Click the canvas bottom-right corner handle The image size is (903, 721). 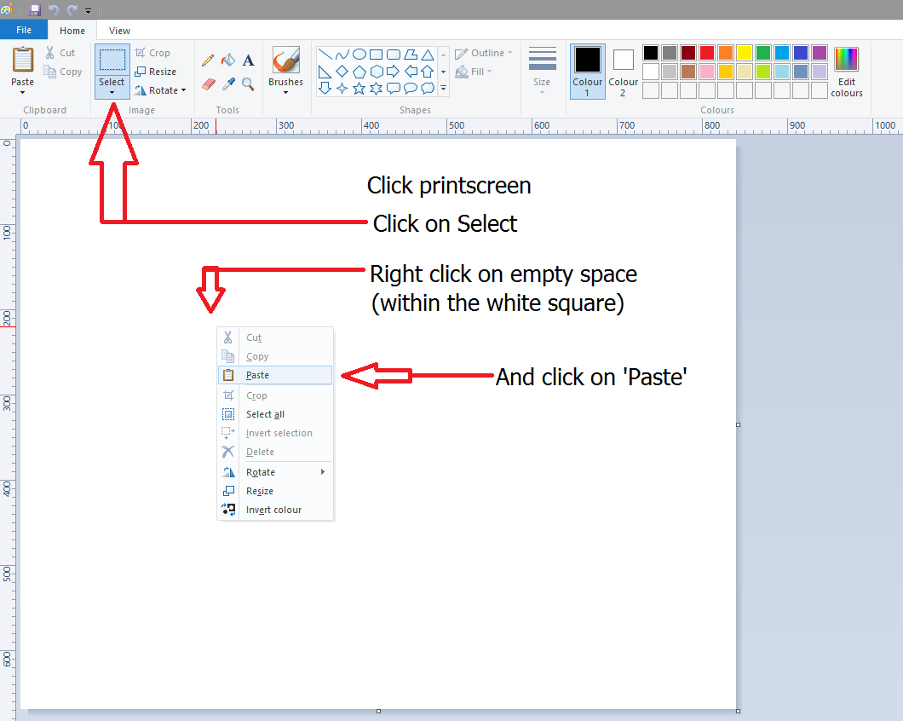pos(738,711)
